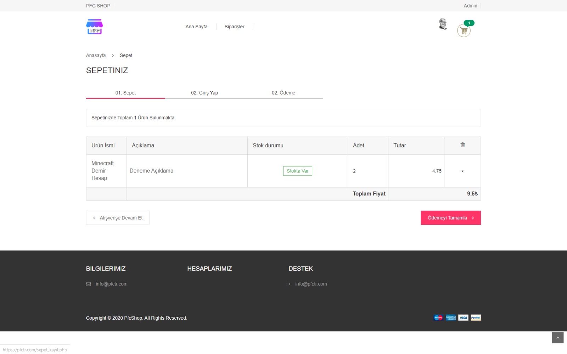Click Alışverişe Devam Et button
The height and width of the screenshot is (354, 567).
tap(118, 218)
